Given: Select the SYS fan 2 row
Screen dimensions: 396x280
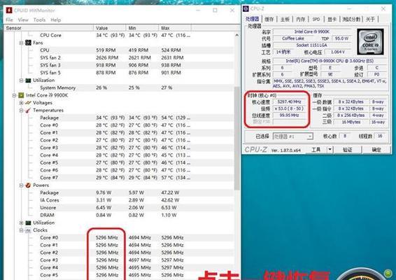Looking at the screenshot, I should click(x=119, y=58).
